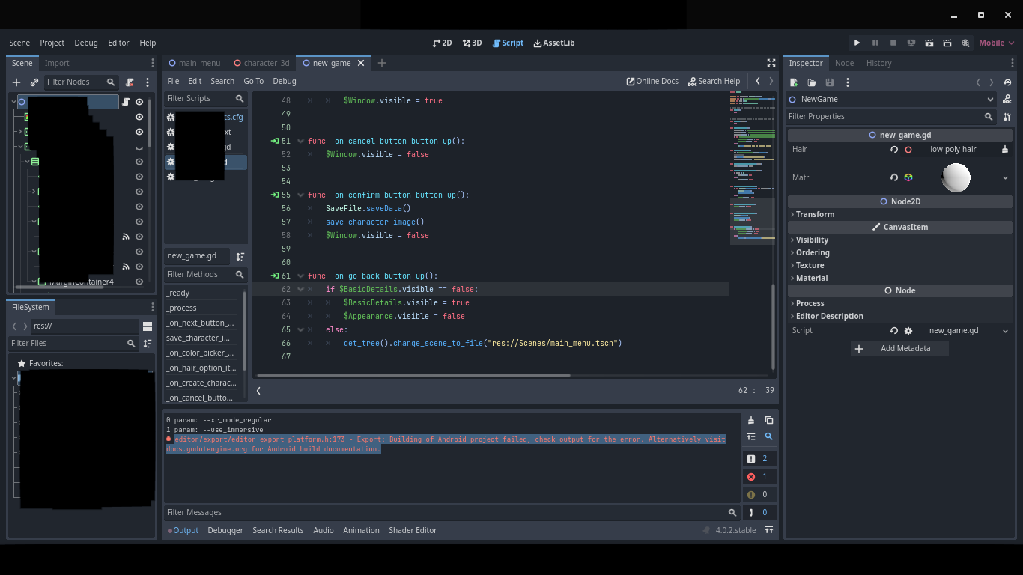
Task: Revert the Script property to default
Action: coord(893,330)
